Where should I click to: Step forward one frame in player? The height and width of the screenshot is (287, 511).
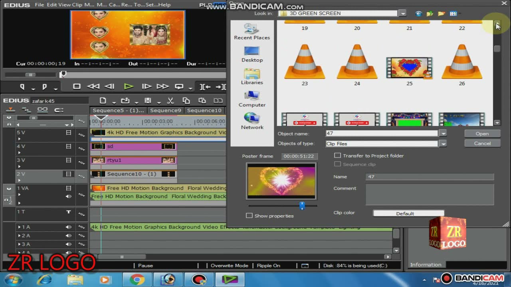click(147, 86)
